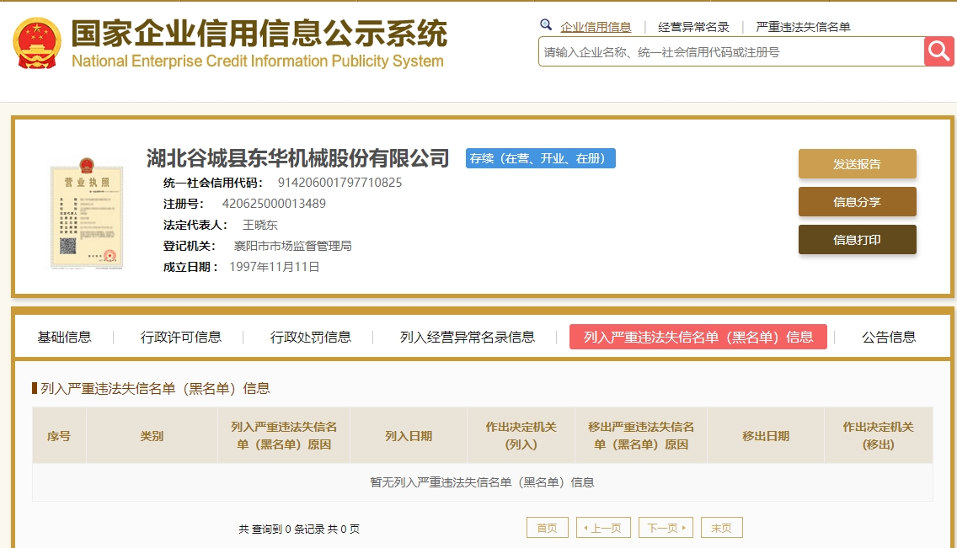Viewport: 957px width, 548px height.
Task: Select 严重违法失信名单 search category
Action: [803, 27]
